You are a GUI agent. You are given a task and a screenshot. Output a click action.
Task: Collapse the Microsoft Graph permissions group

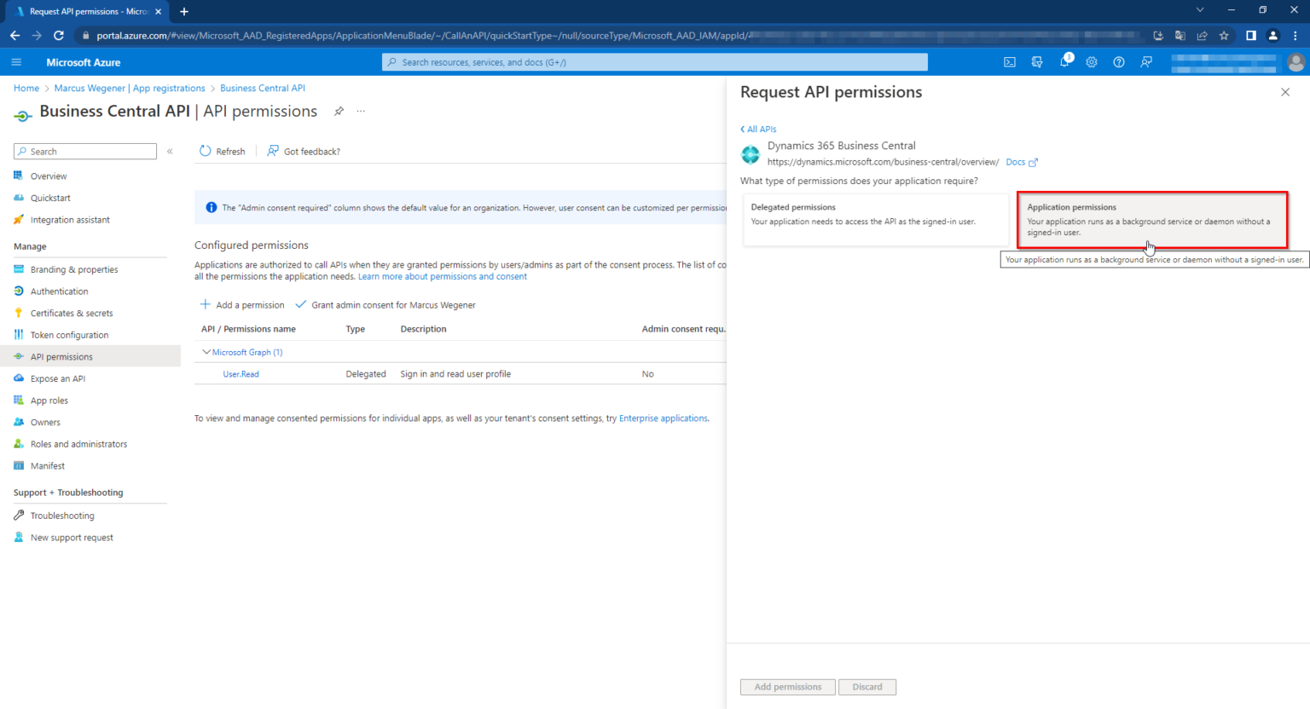point(206,352)
